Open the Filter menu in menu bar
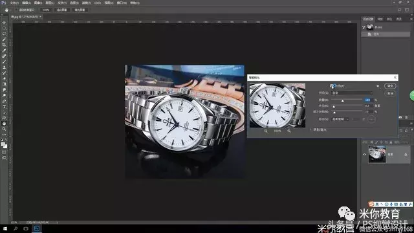Viewport: 414px width, 233px height. point(86,3)
